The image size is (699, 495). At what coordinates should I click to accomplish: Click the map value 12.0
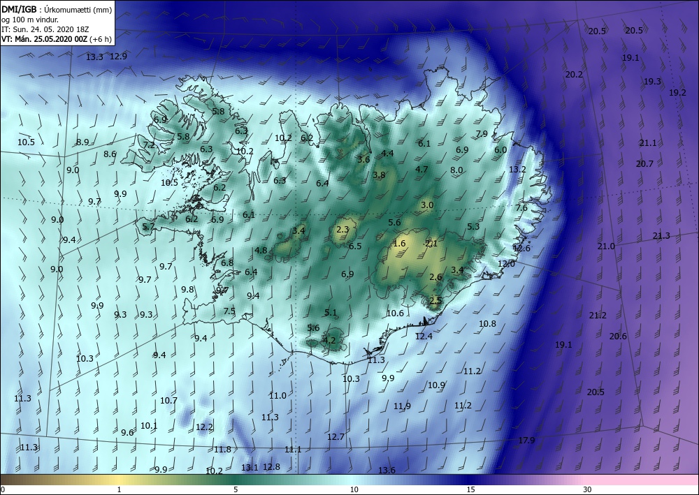coord(506,263)
